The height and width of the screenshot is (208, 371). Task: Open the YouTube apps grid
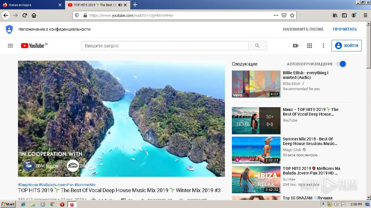310,46
